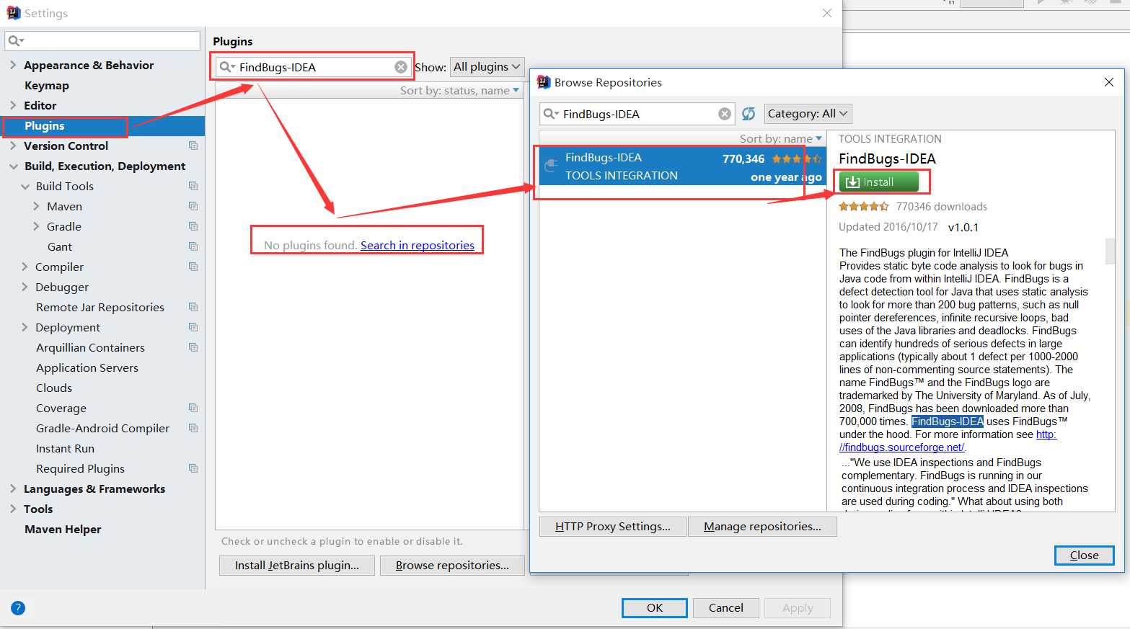Click project-level icon next to Gant
This screenshot has height=629, width=1130.
click(x=193, y=246)
